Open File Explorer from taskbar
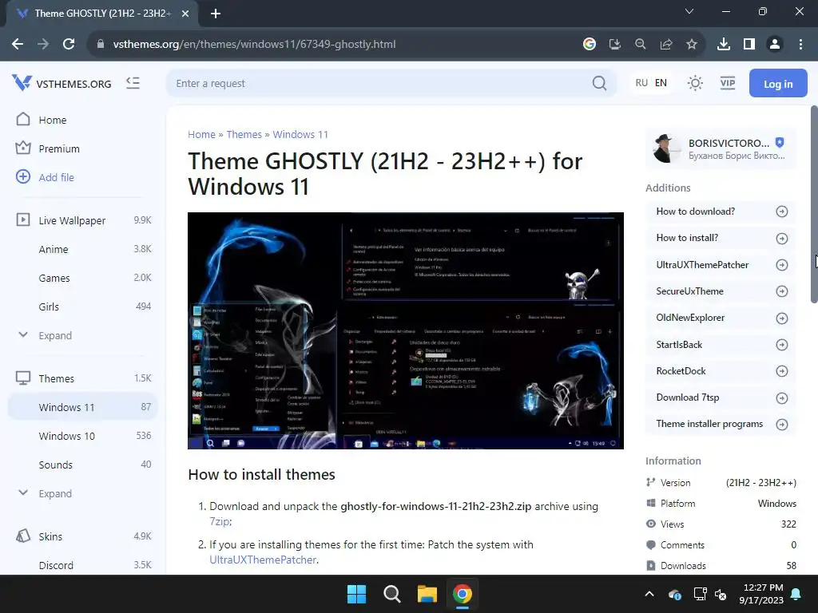Image resolution: width=818 pixels, height=613 pixels. point(427,594)
